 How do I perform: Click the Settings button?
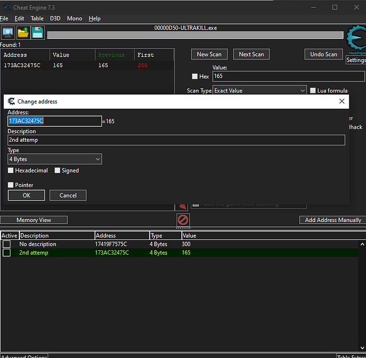tap(356, 60)
